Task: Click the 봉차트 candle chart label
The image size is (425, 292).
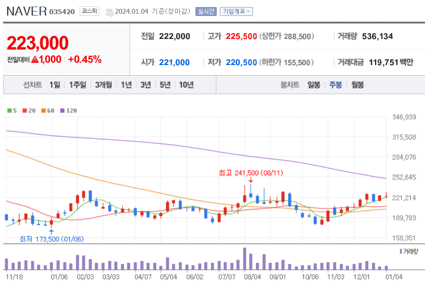Action: (290, 85)
